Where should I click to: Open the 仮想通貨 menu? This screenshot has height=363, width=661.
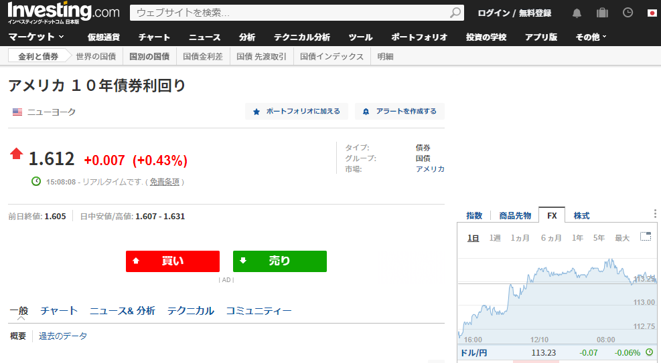pyautogui.click(x=104, y=37)
